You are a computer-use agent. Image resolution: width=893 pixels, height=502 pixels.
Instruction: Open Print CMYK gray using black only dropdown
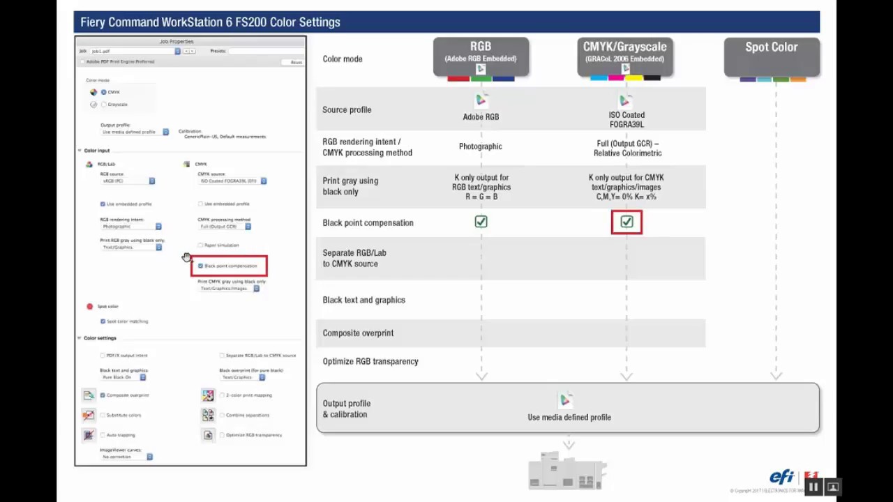(x=229, y=289)
